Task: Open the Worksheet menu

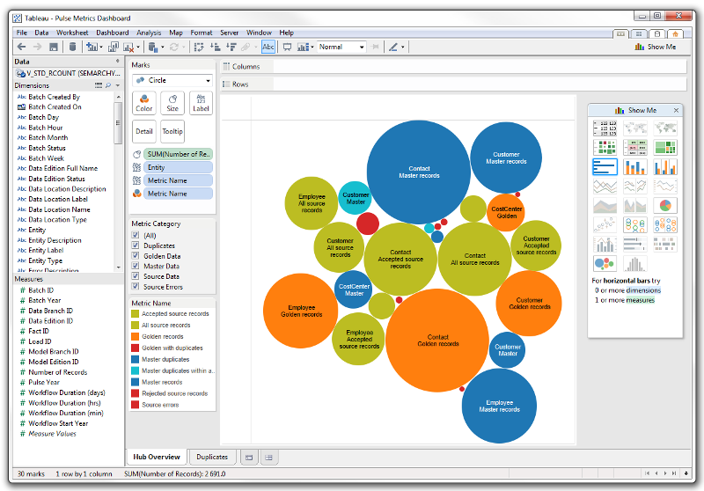Action: point(72,33)
